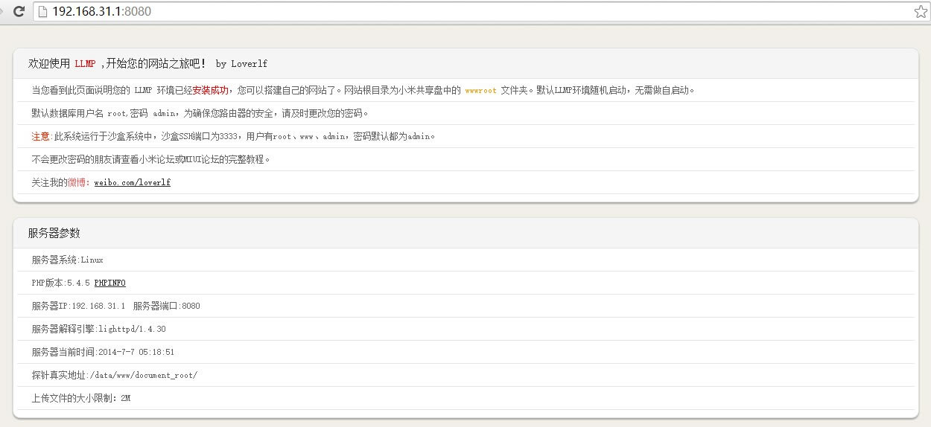Image resolution: width=931 pixels, height=427 pixels.
Task: Click the page info icon in address bar
Action: [42, 11]
